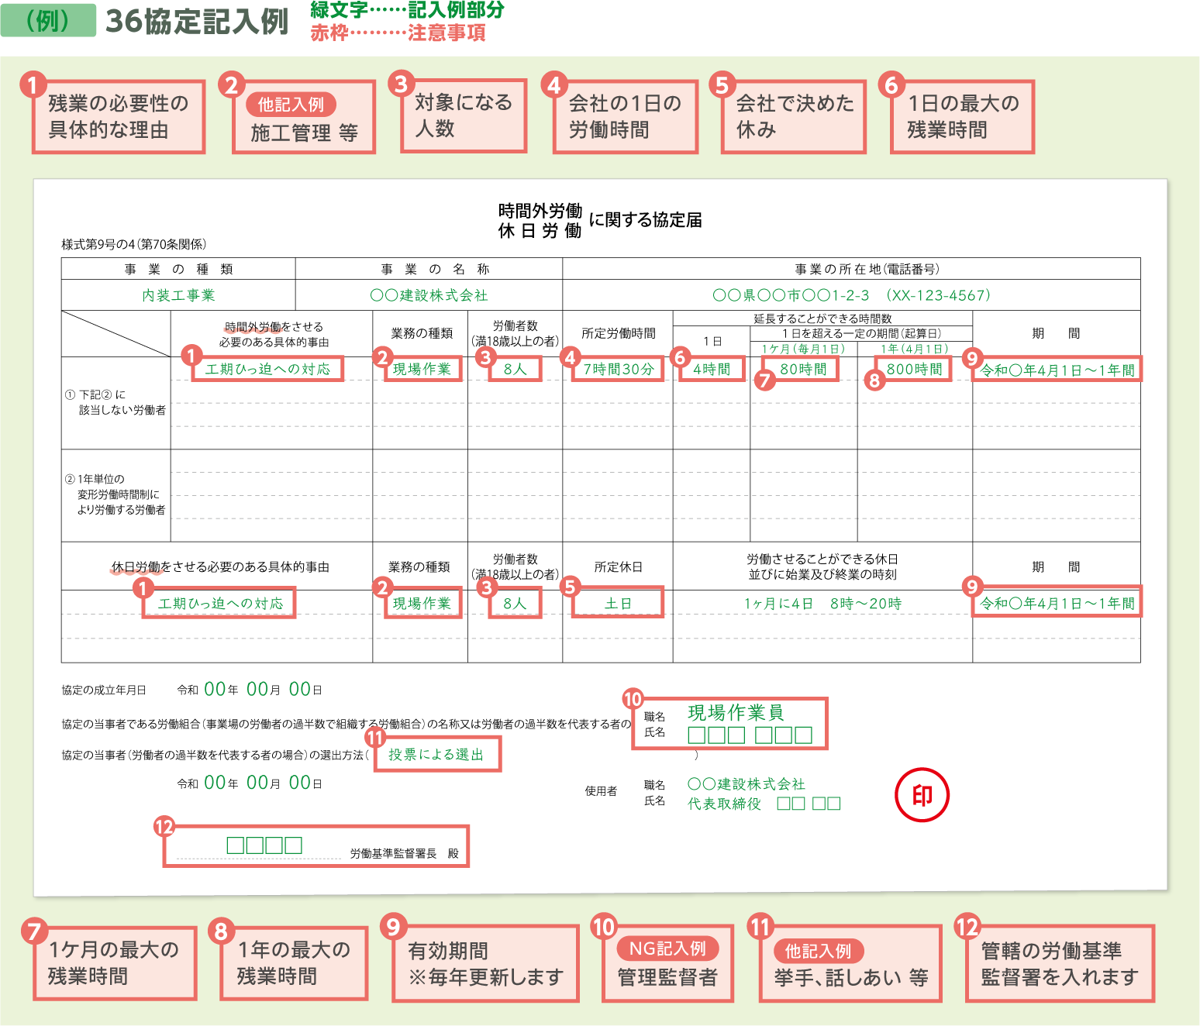
Task: Select note 1日の最大の残業時間
Action: (x=963, y=116)
